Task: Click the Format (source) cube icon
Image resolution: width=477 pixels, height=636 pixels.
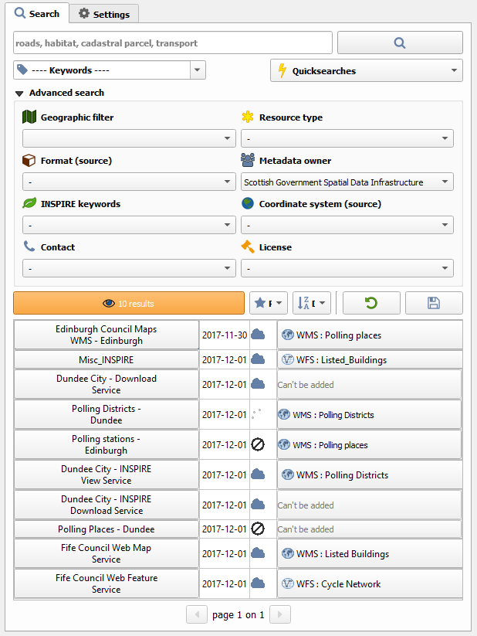Action: [29, 160]
